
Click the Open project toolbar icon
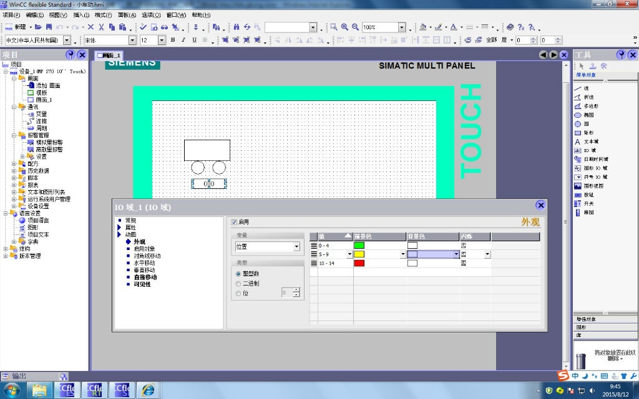point(38,27)
